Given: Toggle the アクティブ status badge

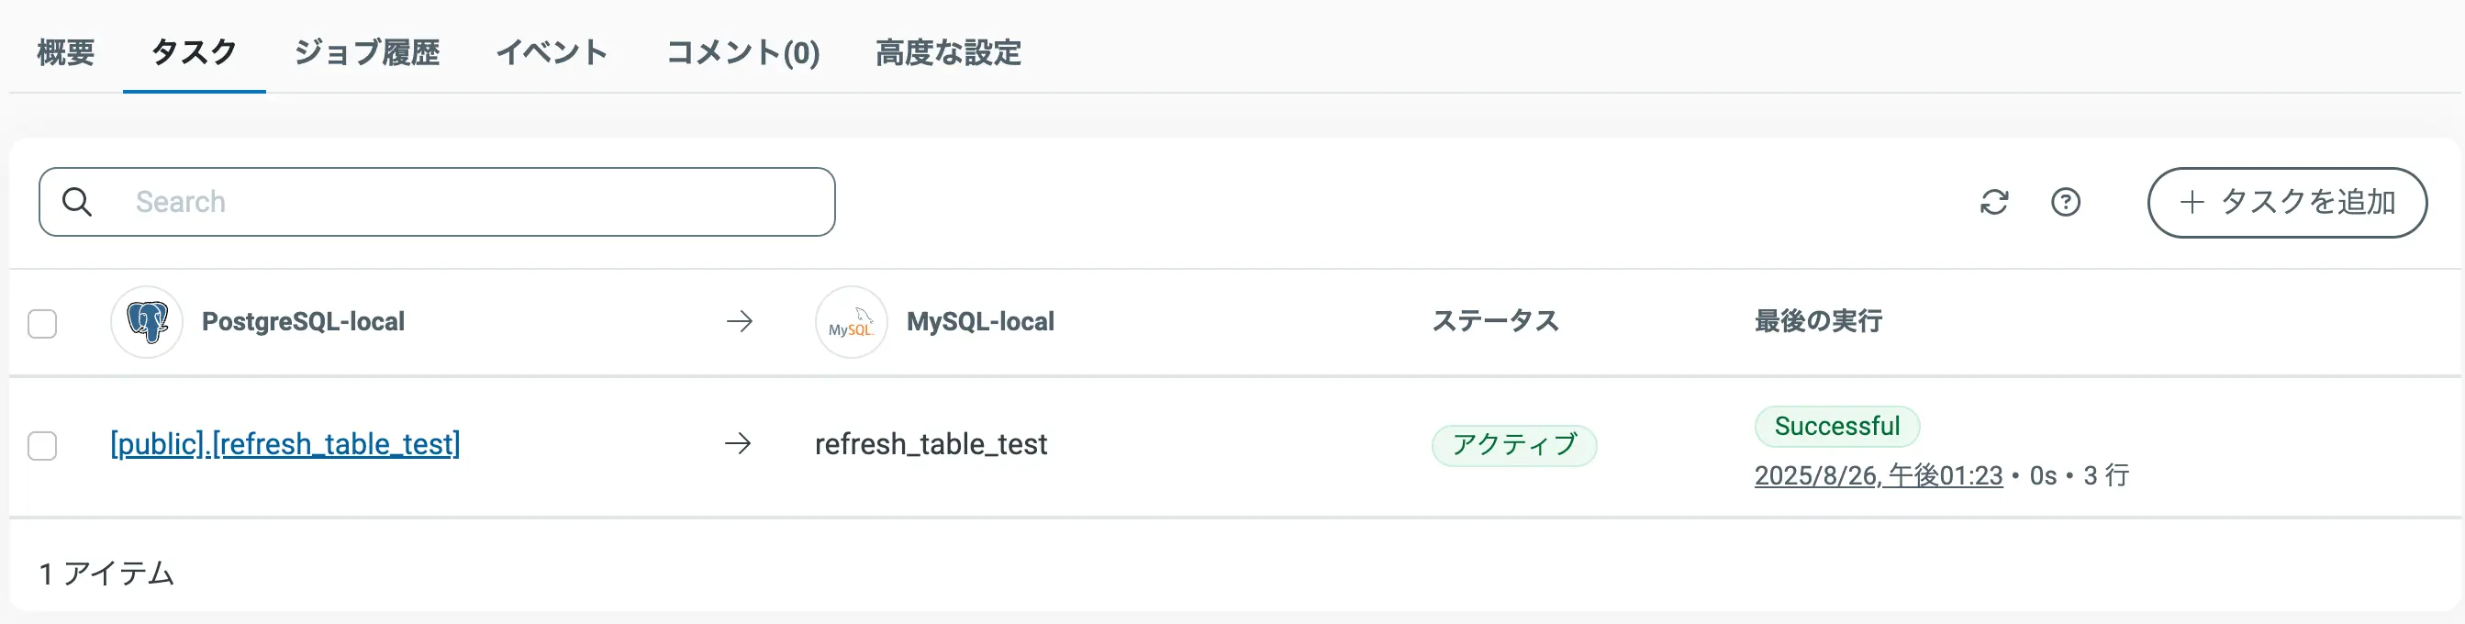Looking at the screenshot, I should pyautogui.click(x=1514, y=444).
